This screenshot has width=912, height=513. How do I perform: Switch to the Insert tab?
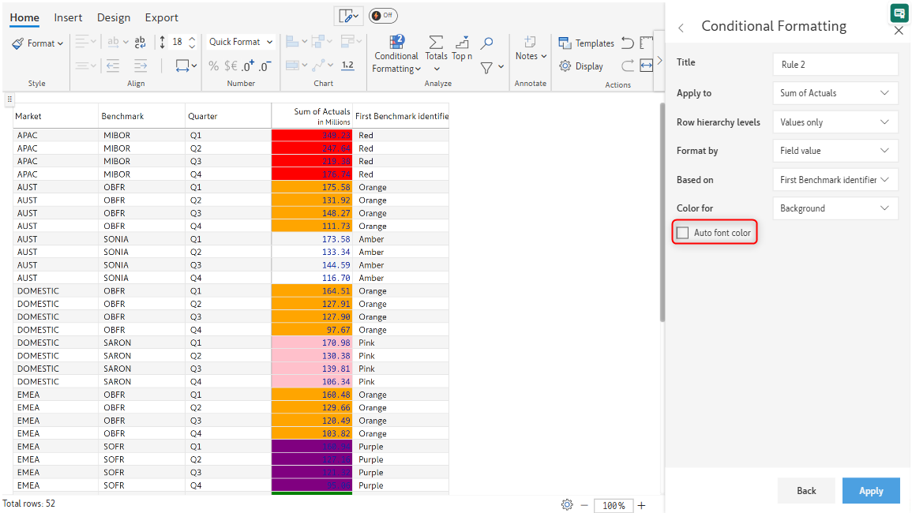pyautogui.click(x=68, y=17)
